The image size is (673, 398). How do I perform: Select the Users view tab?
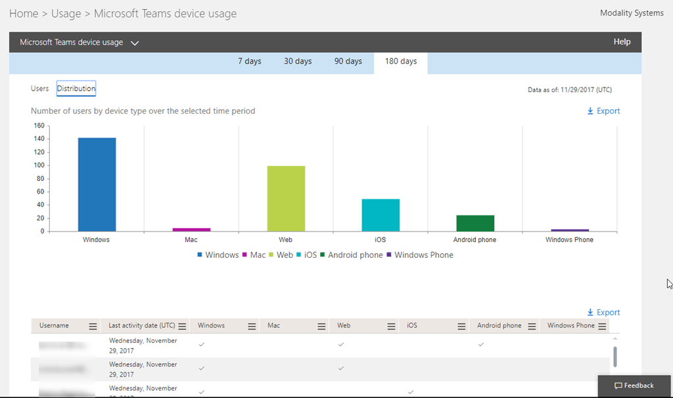(39, 89)
